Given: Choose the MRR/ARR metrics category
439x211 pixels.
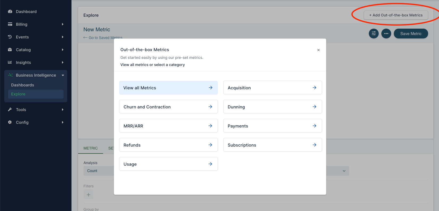Looking at the screenshot, I should click(x=168, y=126).
